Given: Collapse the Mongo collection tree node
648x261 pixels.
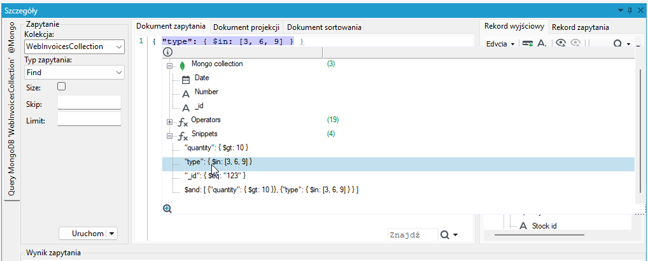Looking at the screenshot, I should [169, 65].
